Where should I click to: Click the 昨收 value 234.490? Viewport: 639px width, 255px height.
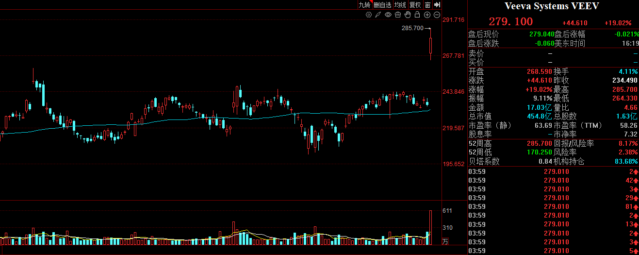point(625,81)
